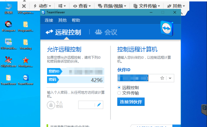Click the 伙伴ID label
The image size is (207, 127).
124,70
